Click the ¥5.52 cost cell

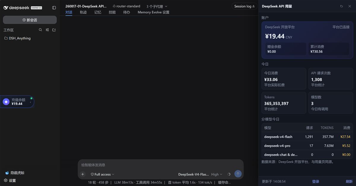click(346, 146)
